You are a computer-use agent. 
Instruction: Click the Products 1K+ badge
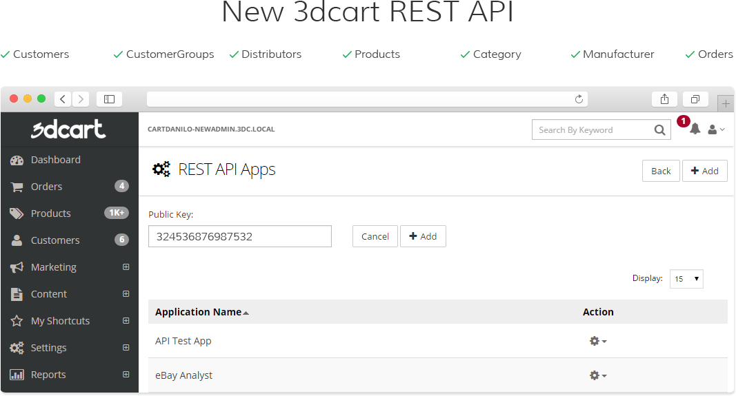pos(117,213)
